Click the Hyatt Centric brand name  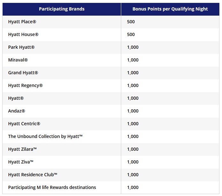pyautogui.click(x=24, y=124)
